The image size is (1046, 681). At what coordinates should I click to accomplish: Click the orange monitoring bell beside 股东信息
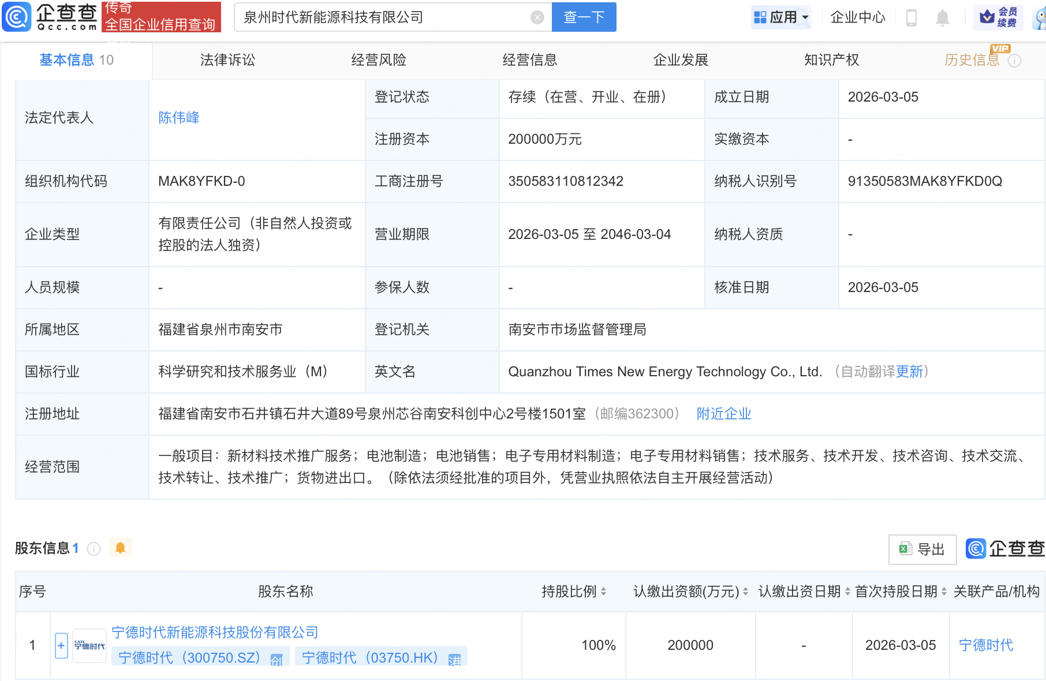click(x=120, y=547)
